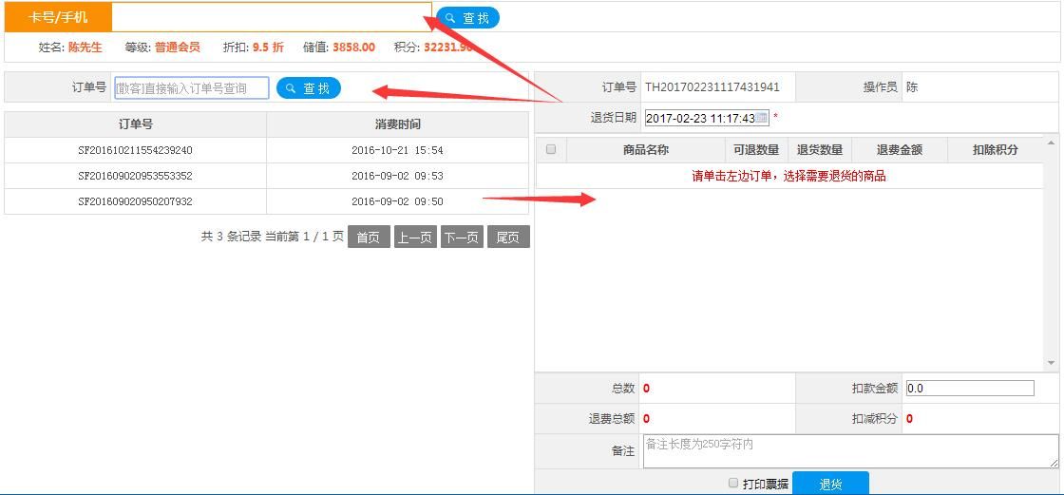This screenshot has height=495, width=1064.
Task: Click the 退费金额 column header
Action: [x=899, y=150]
